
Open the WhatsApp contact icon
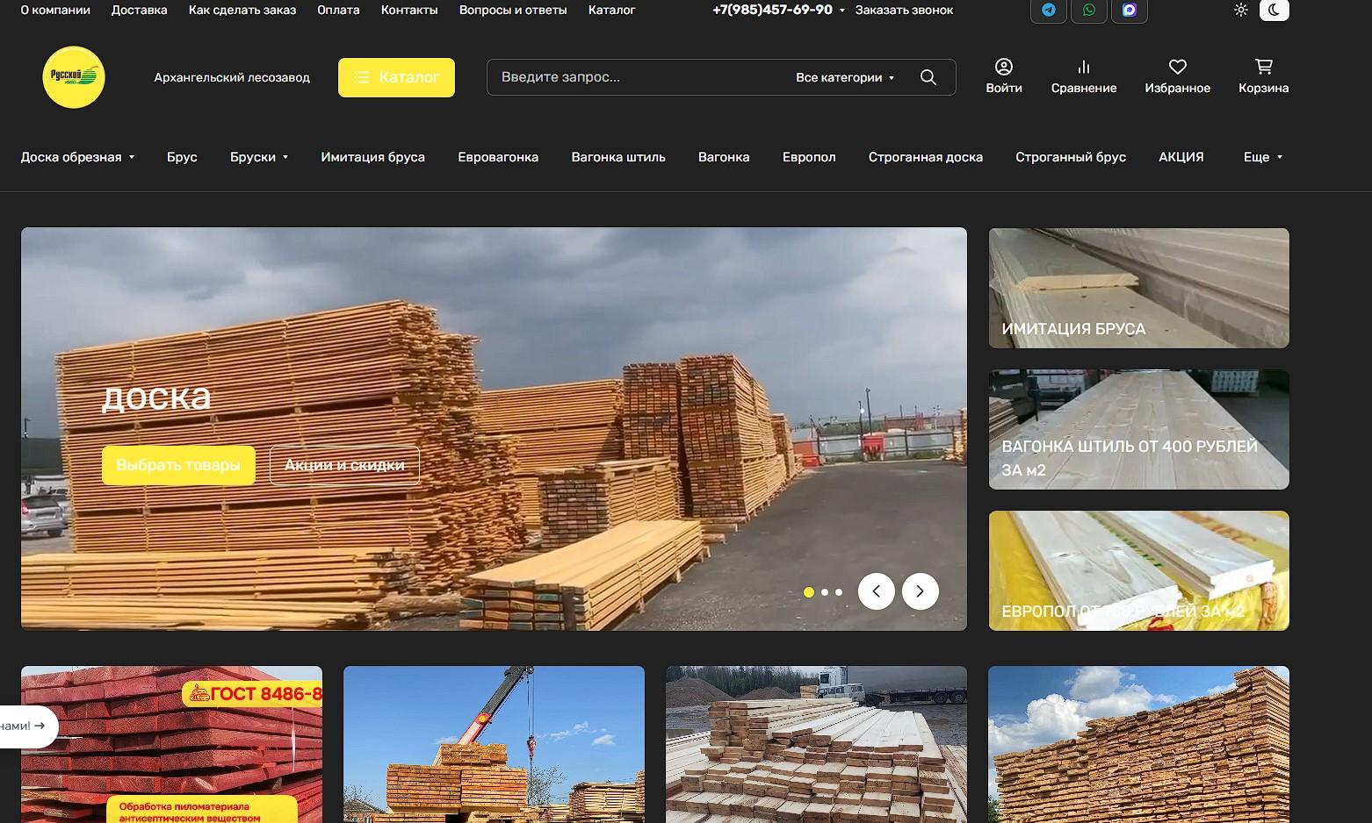[1089, 11]
